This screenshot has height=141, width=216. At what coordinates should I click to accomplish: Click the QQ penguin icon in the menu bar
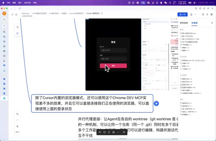(x=161, y=3)
